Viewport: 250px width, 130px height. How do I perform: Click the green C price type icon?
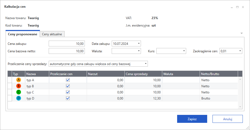point(18,92)
